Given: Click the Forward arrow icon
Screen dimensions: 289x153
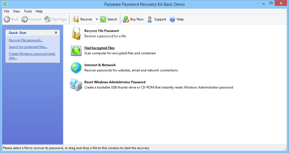Looking at the screenshot, I should tap(25, 19).
